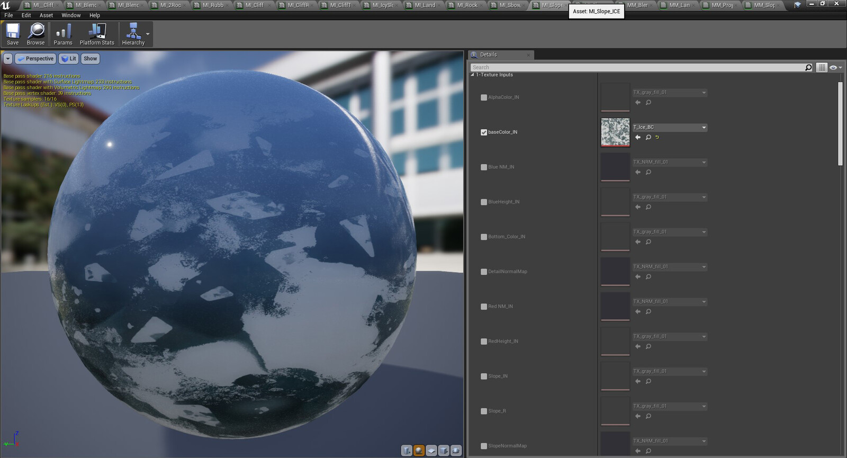Switch preview mesh to cube
The height and width of the screenshot is (458, 847).
444,451
